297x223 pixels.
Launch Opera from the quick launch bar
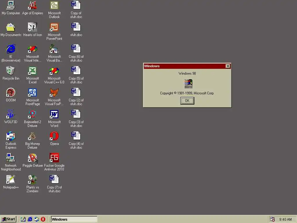coord(43,219)
